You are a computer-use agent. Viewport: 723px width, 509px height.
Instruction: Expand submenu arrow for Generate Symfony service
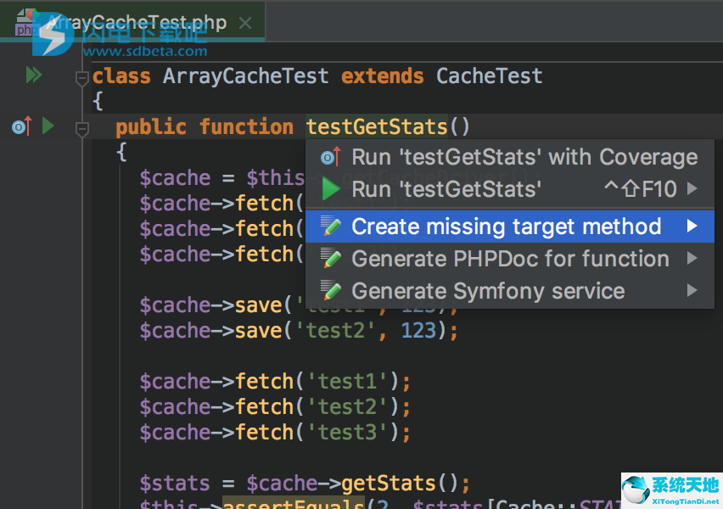tap(692, 290)
